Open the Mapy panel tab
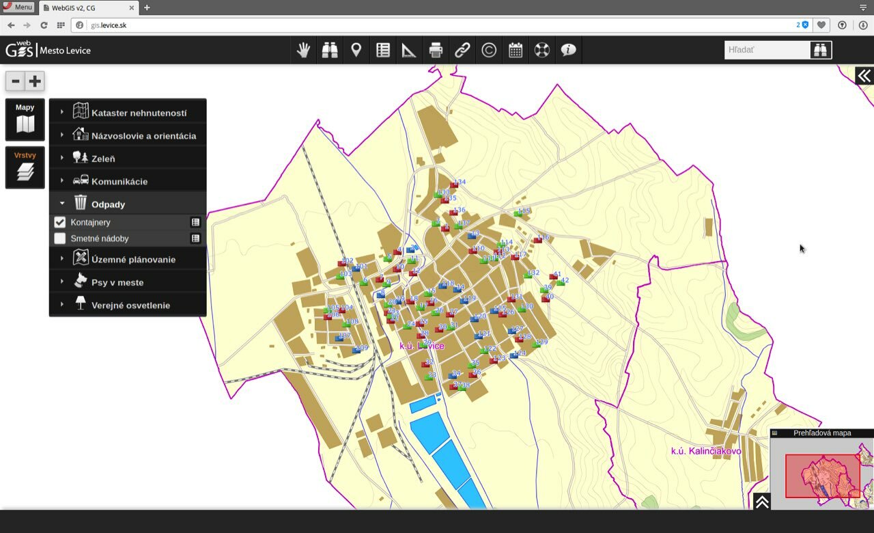This screenshot has width=874, height=533. click(x=25, y=120)
